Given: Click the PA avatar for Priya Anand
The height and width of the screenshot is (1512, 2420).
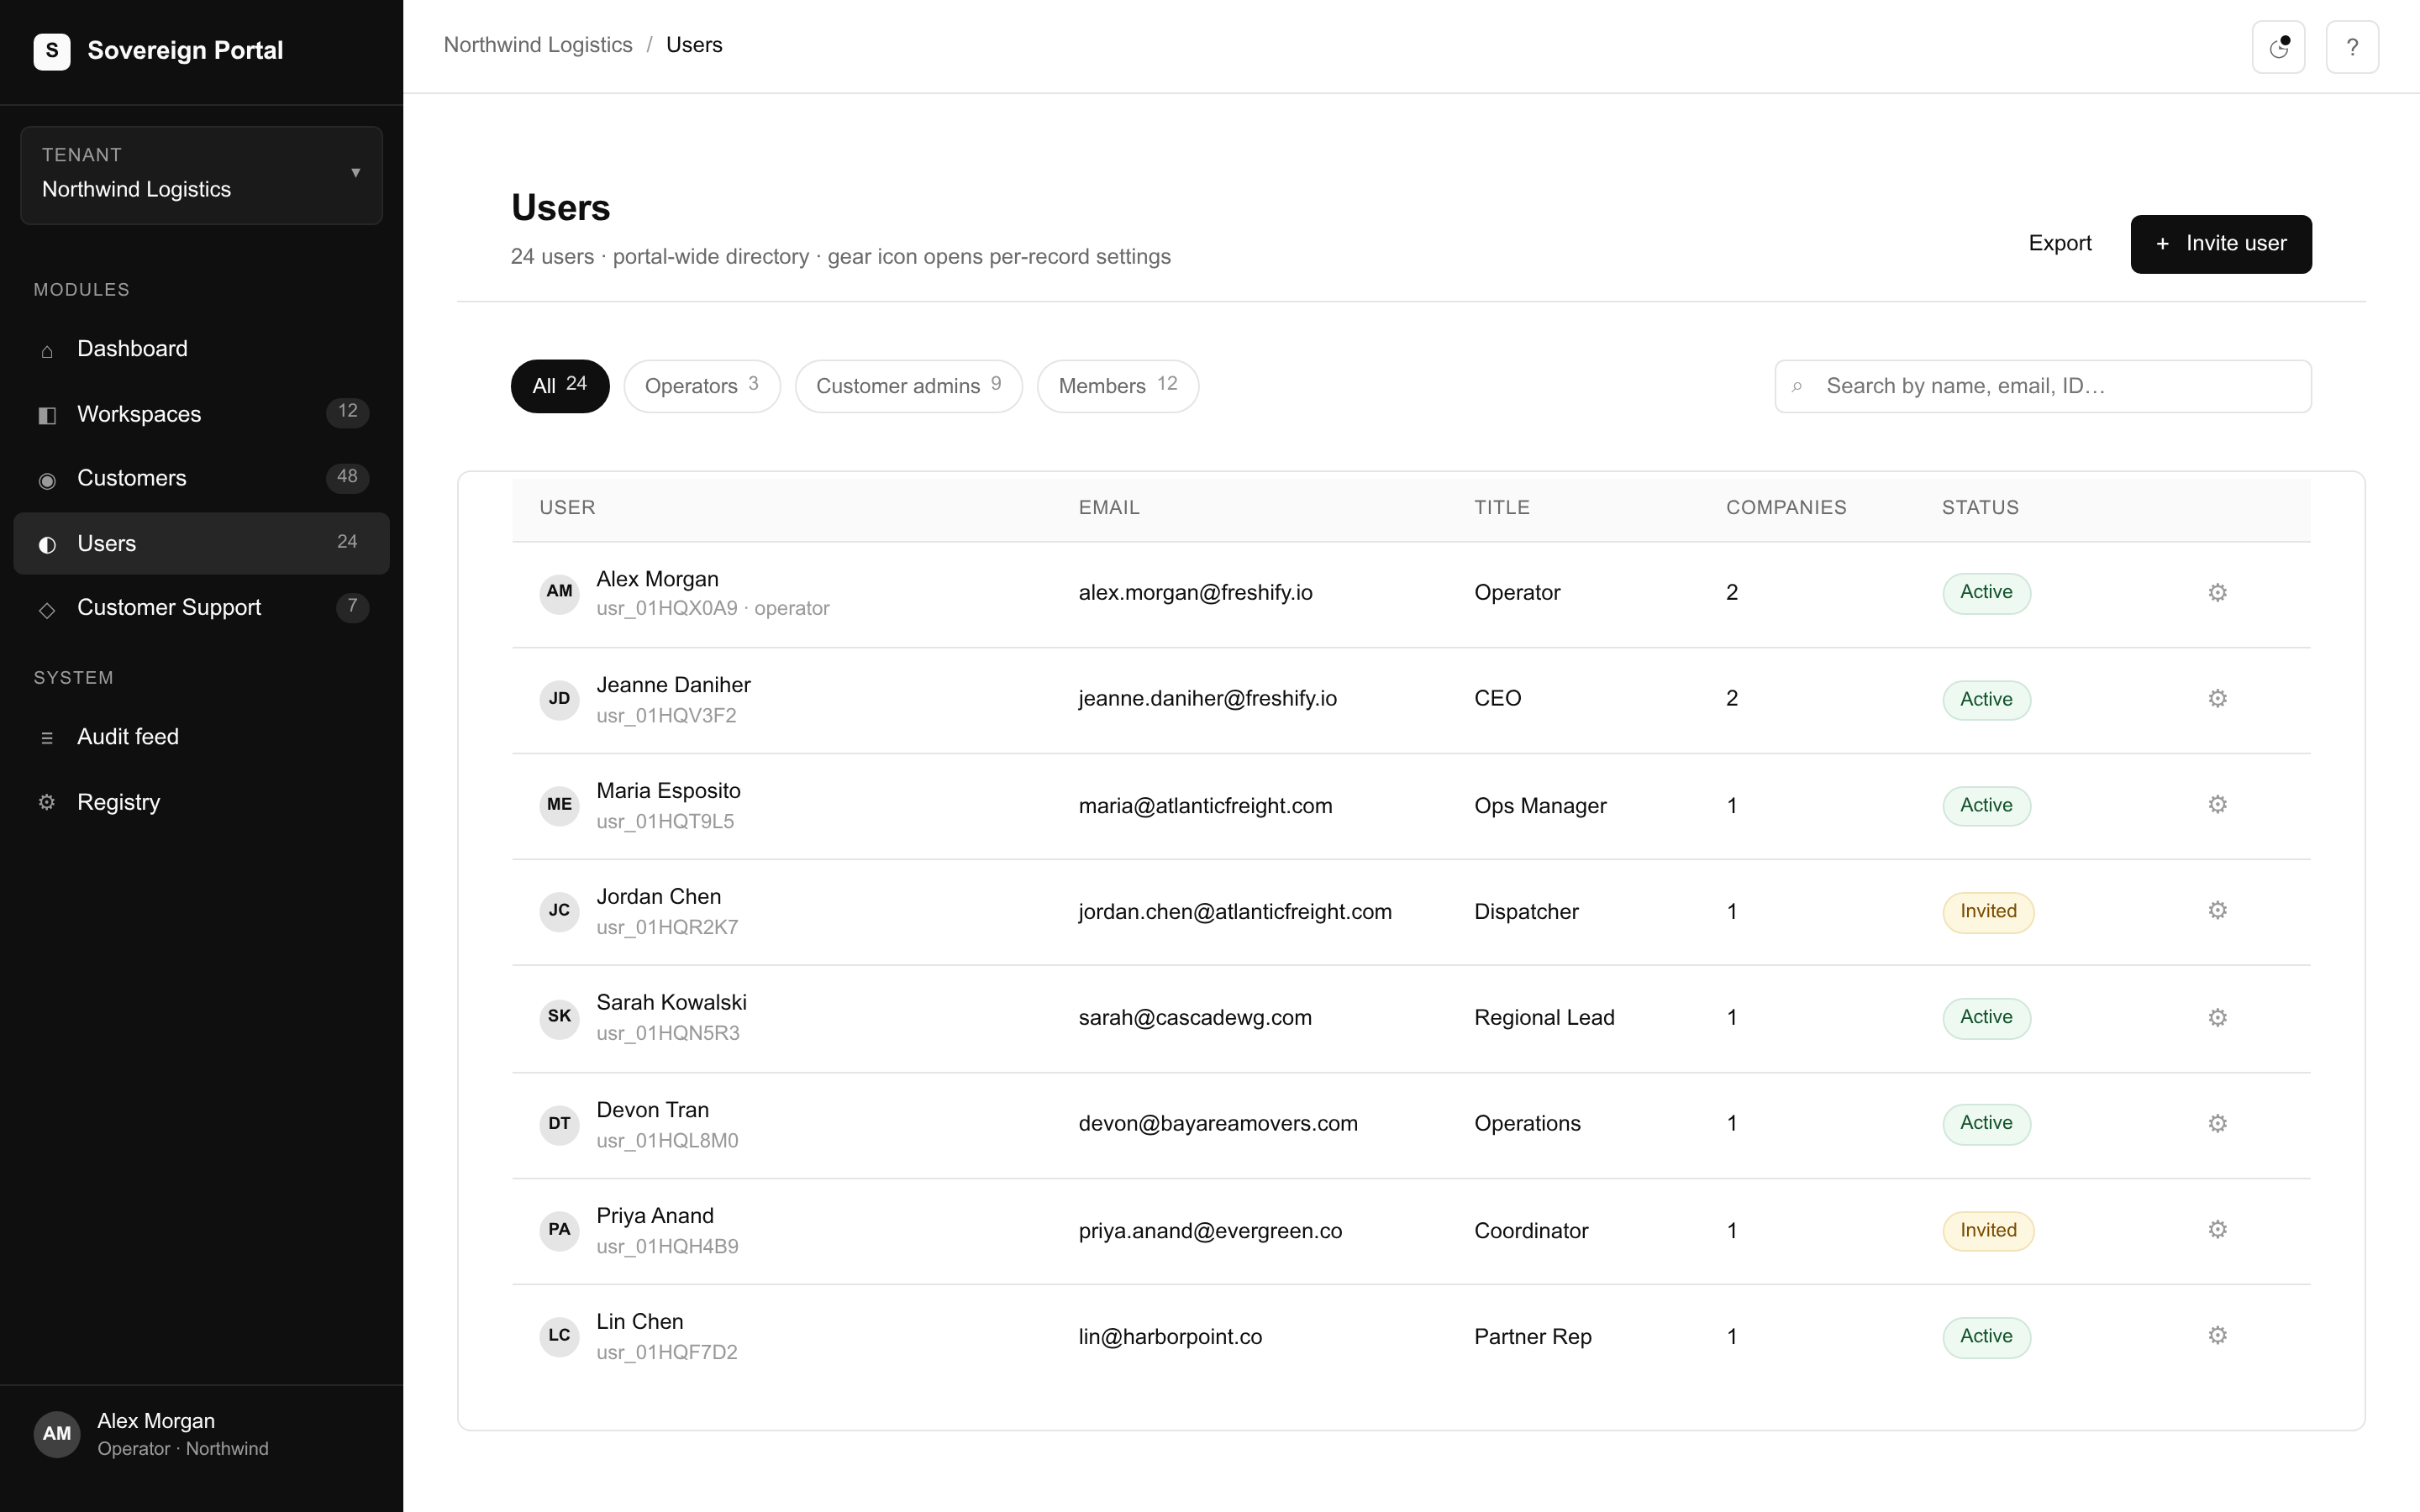Looking at the screenshot, I should (559, 1230).
